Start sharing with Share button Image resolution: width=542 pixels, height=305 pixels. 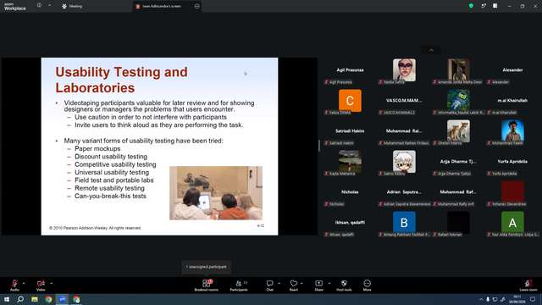click(318, 286)
